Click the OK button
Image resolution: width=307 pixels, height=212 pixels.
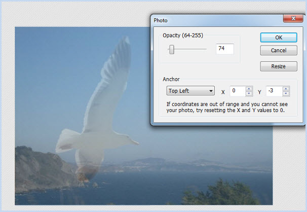[278, 37]
